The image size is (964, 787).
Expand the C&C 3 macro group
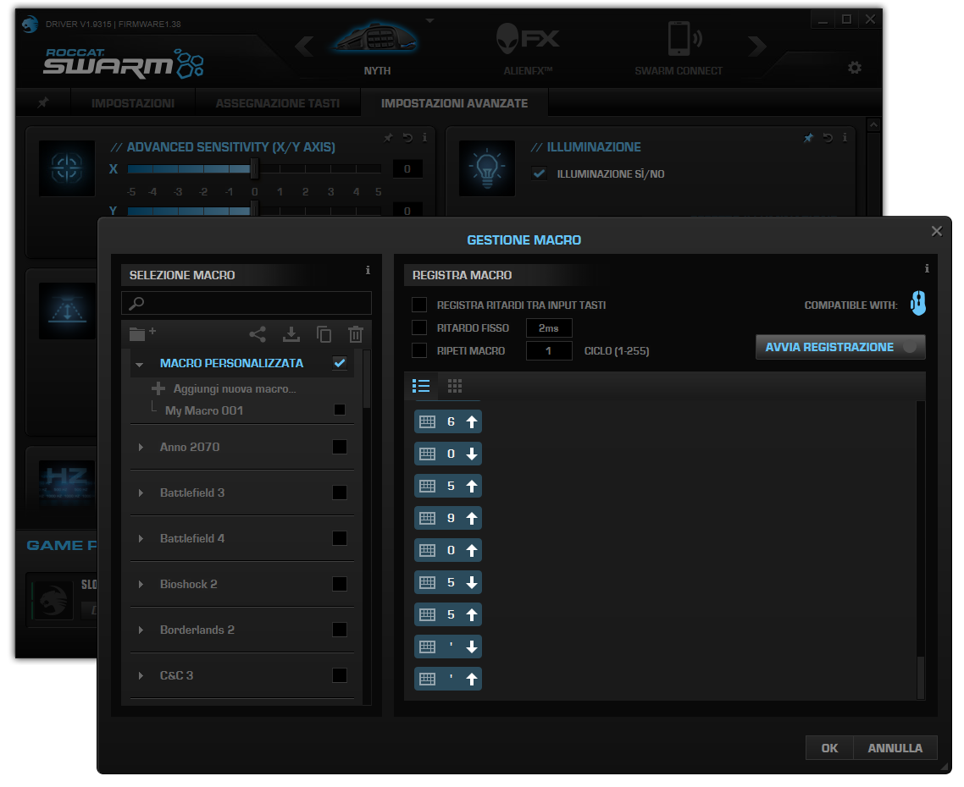(x=141, y=676)
